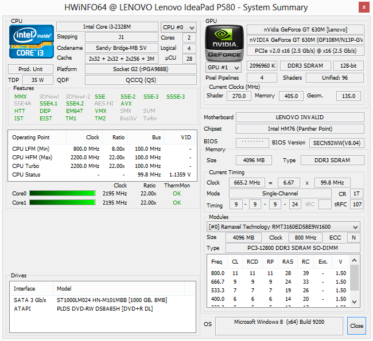Image resolution: width=373 pixels, height=341 pixels.
Task: Open the GPU #1 selector dropdown
Action: tap(223, 68)
